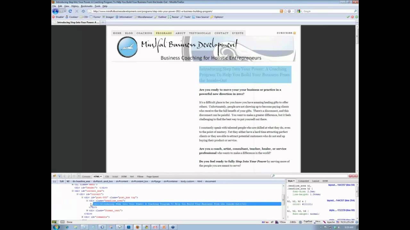Open the Firefox icon in the taskbar
The height and width of the screenshot is (230, 410).
coord(137,227)
